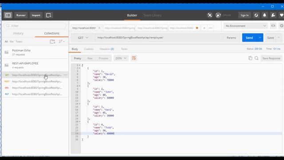Click the Save Response button
This screenshot has height=160, width=284.
tap(271, 58)
